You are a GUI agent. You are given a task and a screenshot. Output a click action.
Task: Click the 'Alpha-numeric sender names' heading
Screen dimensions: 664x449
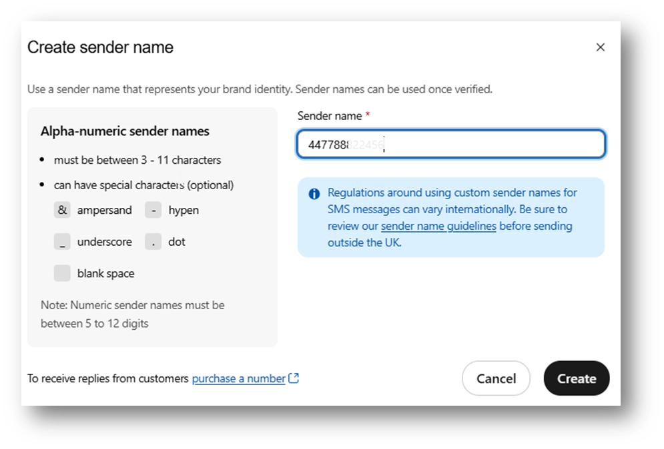[125, 131]
